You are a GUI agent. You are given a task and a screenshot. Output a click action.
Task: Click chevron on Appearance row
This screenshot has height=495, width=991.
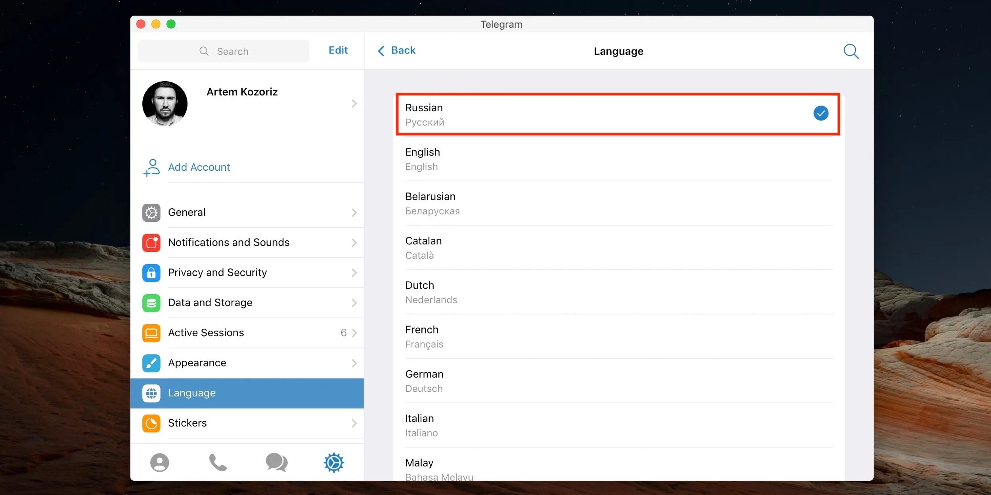click(354, 363)
